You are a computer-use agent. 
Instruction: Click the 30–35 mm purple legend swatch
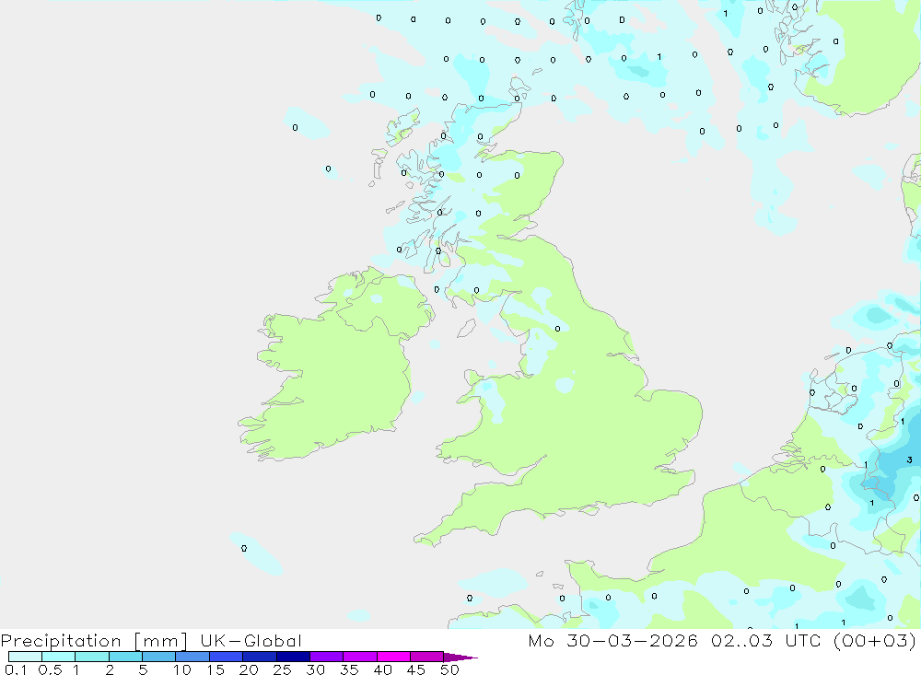click(x=326, y=657)
